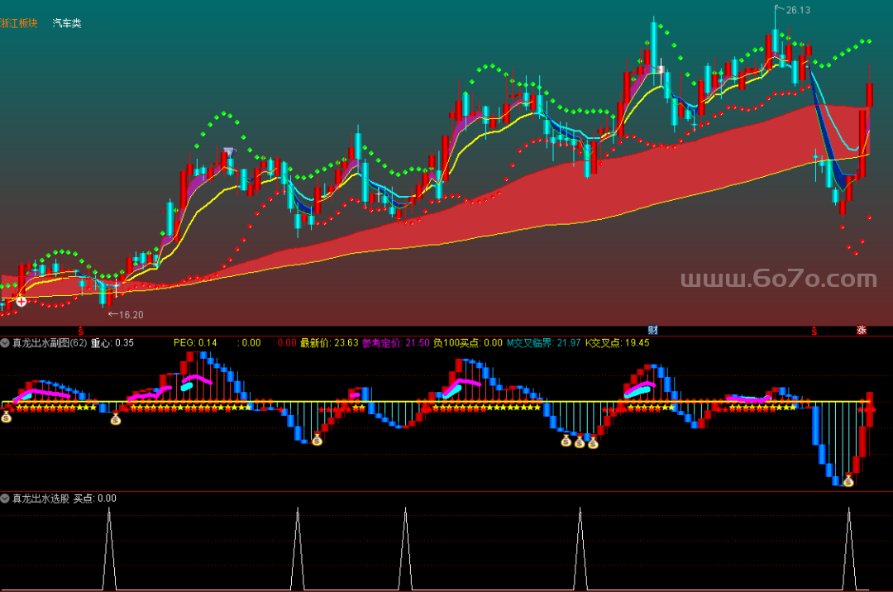
Task: Click the 16.20 low price label
Action: [126, 315]
